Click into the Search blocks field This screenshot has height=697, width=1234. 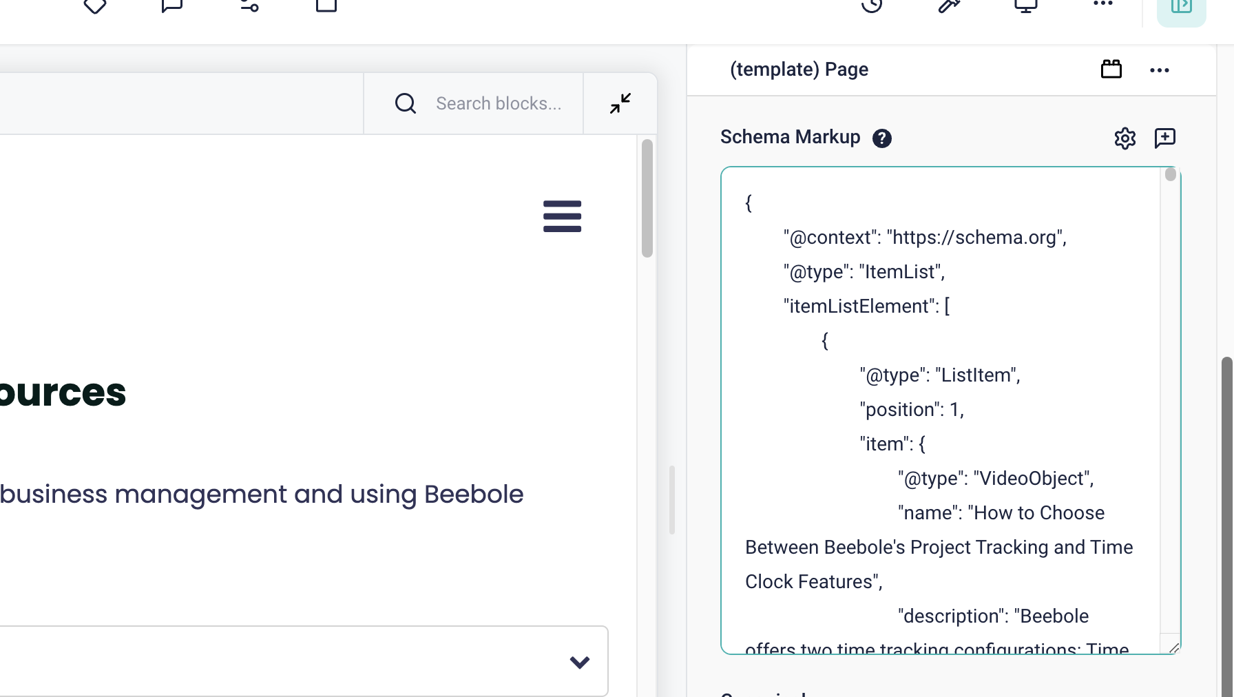[x=499, y=103]
